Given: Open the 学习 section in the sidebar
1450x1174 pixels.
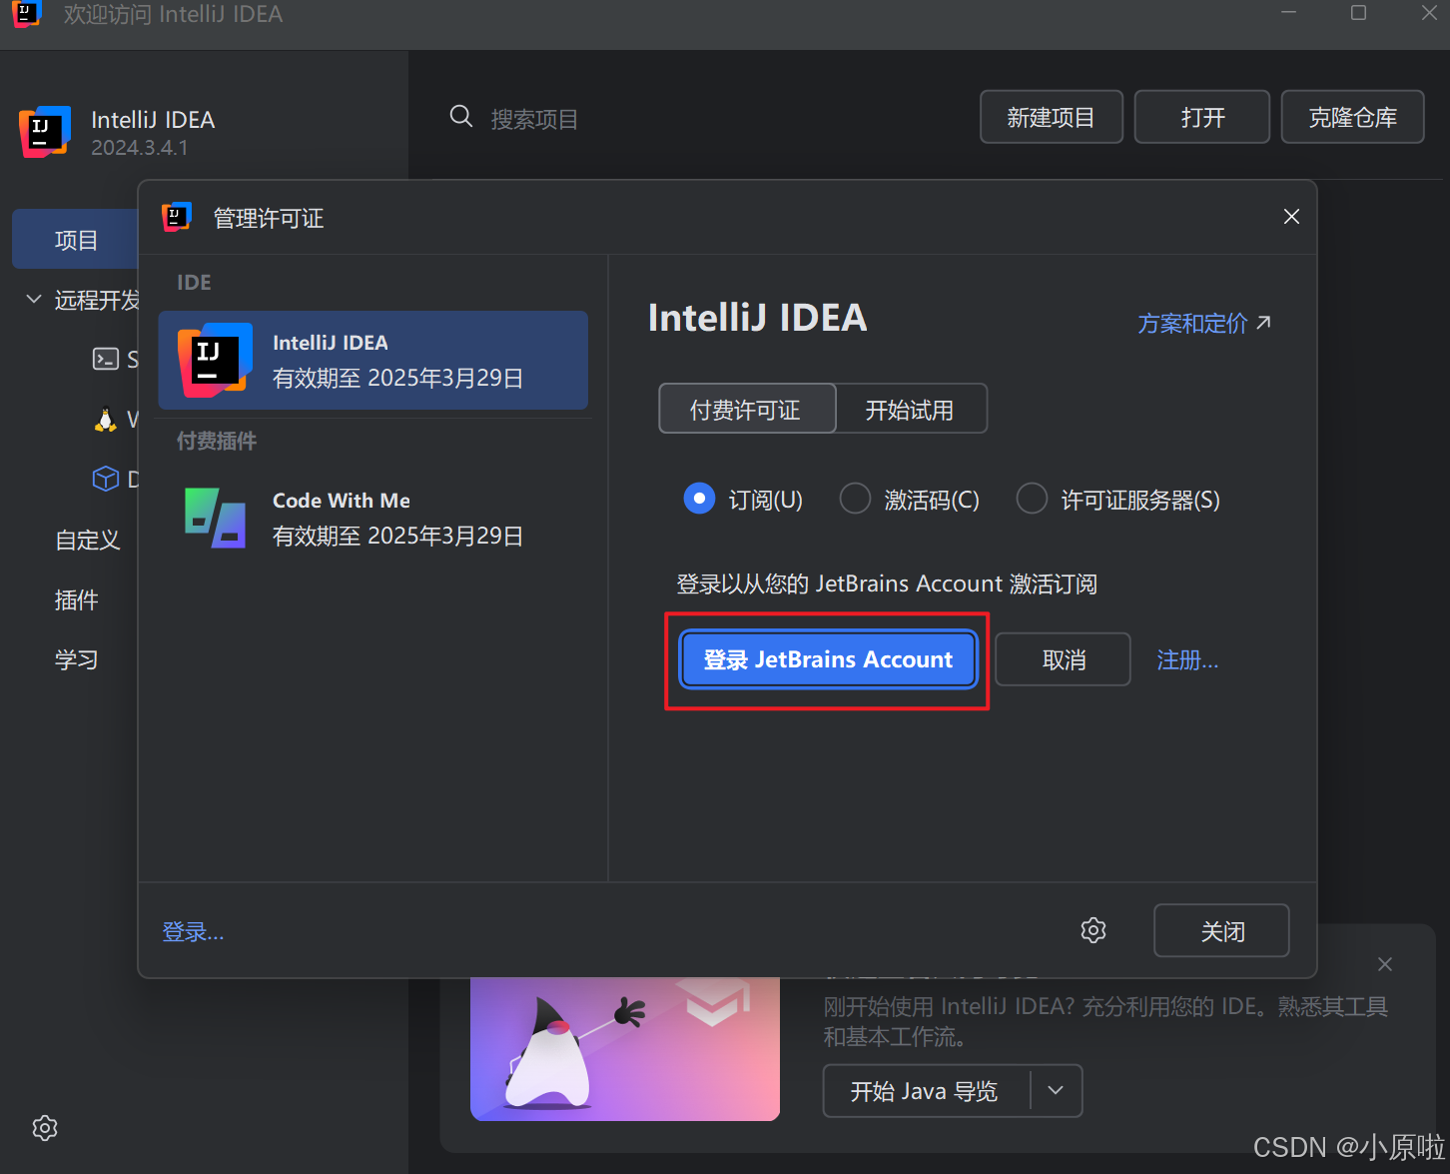Looking at the screenshot, I should click(76, 659).
